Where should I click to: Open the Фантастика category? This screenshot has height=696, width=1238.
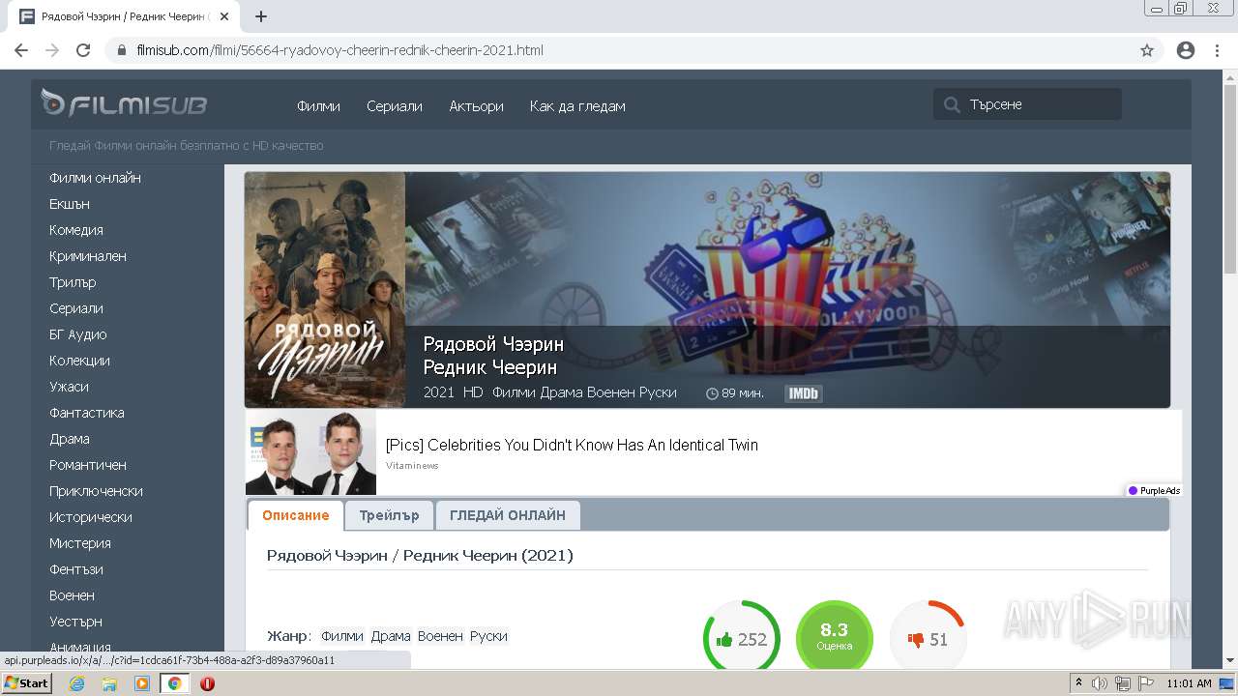tap(87, 413)
